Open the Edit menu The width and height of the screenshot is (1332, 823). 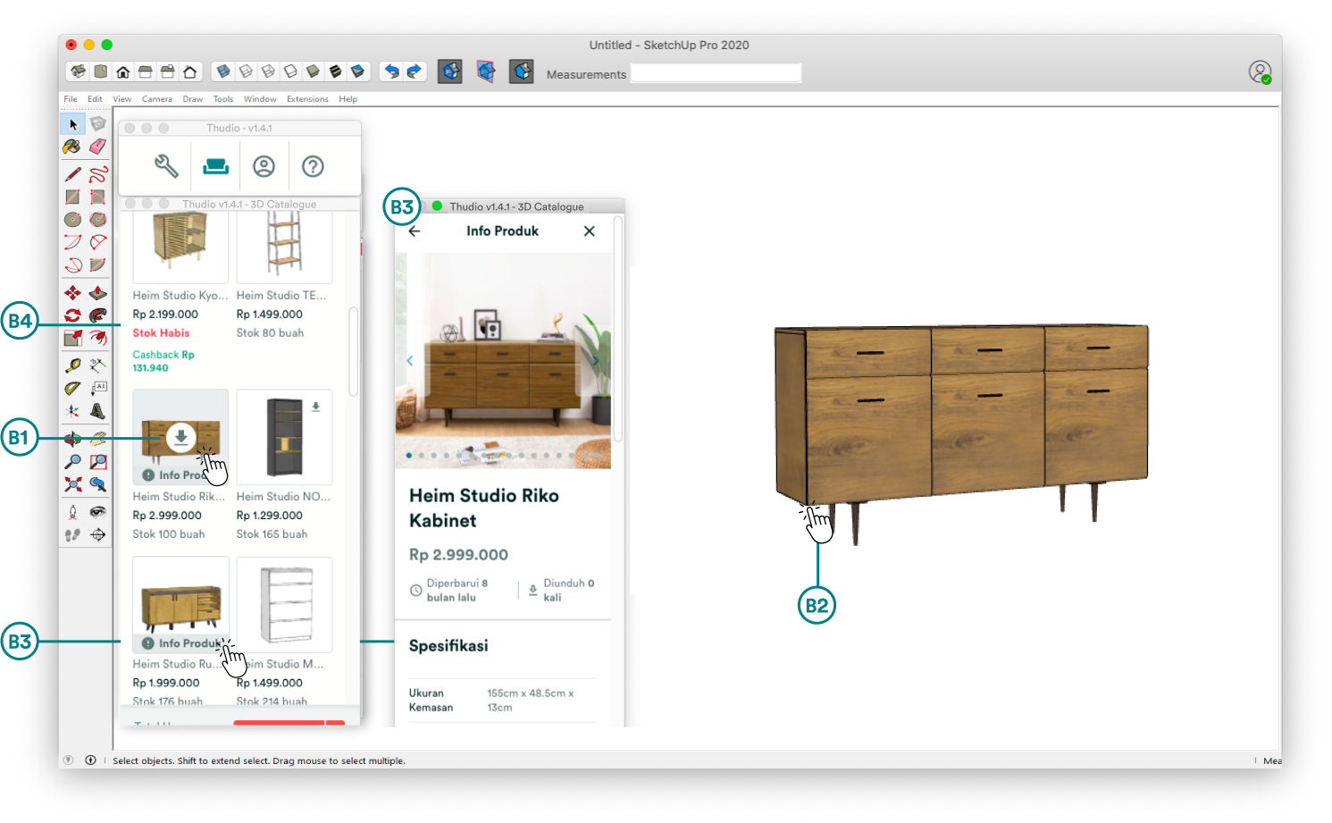click(95, 99)
